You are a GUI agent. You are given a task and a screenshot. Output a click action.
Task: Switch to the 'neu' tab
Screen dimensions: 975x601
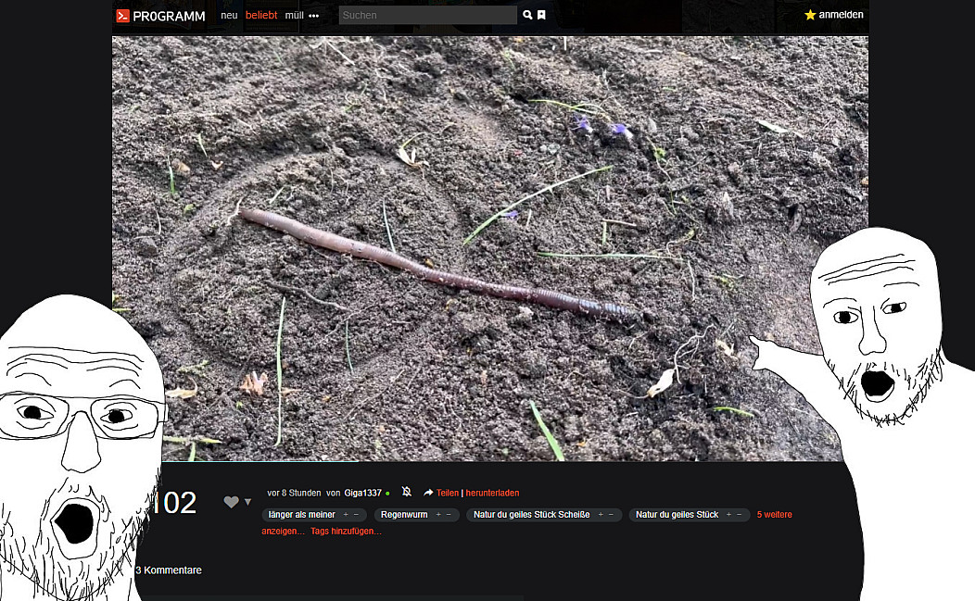point(229,16)
